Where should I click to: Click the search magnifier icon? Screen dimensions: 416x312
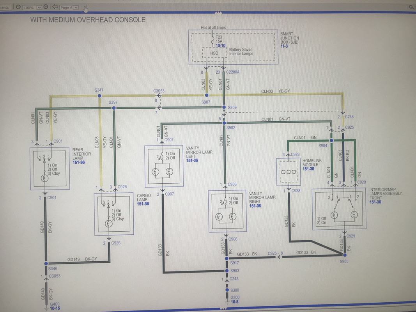tap(411, 7)
